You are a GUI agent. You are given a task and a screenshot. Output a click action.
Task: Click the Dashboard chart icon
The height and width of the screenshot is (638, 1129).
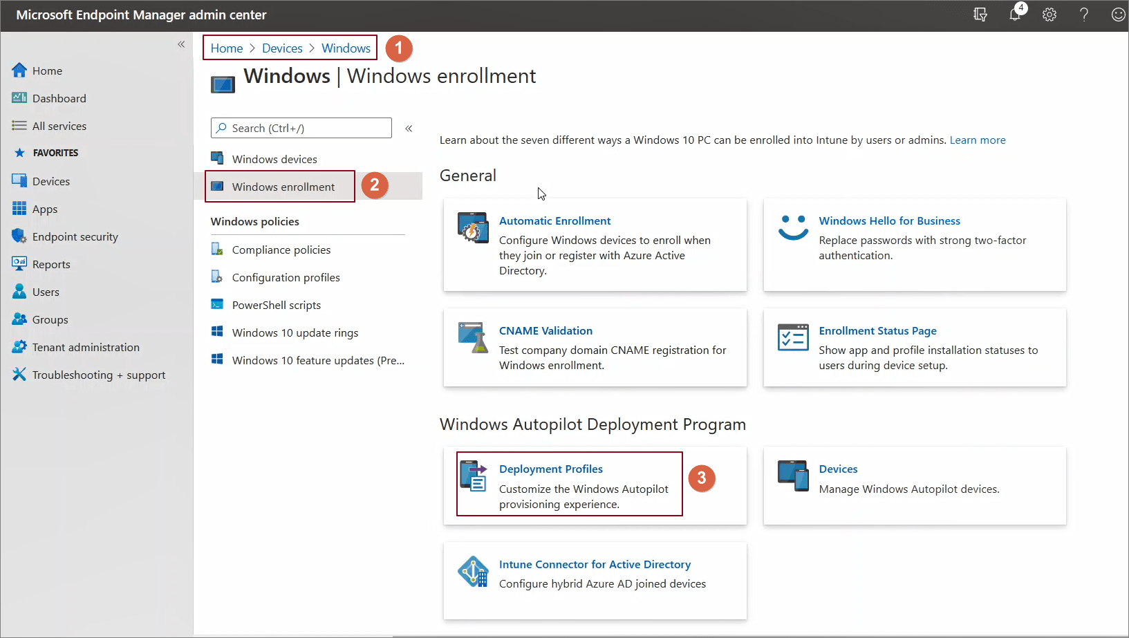point(19,98)
